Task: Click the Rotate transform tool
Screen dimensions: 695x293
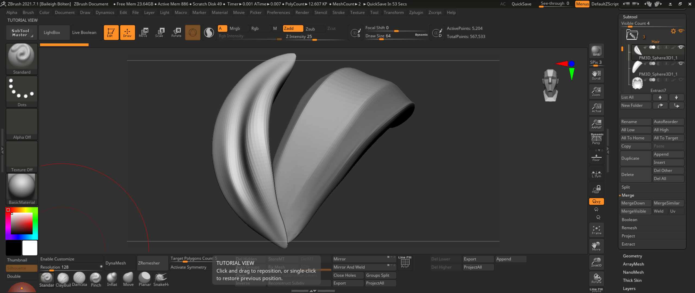Action: coord(176,32)
